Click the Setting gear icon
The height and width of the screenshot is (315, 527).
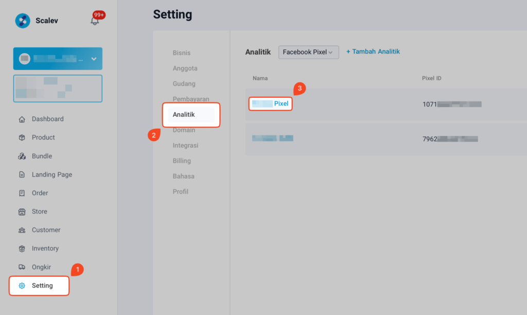pos(22,286)
